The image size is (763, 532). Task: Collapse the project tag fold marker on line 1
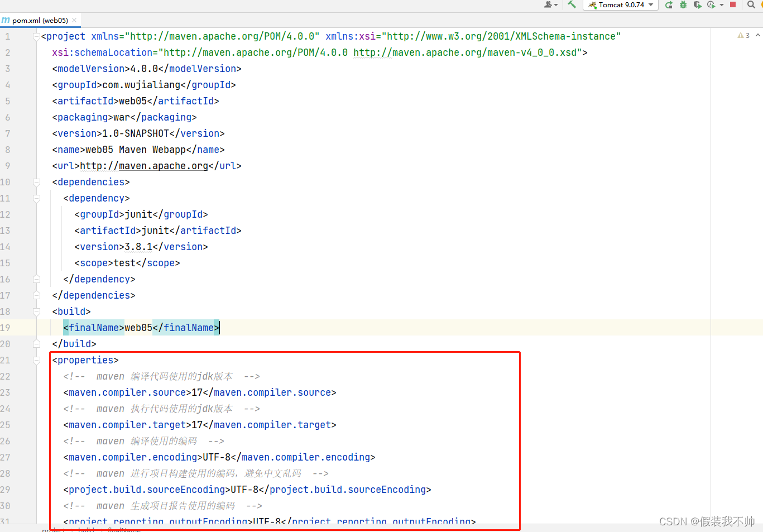36,37
